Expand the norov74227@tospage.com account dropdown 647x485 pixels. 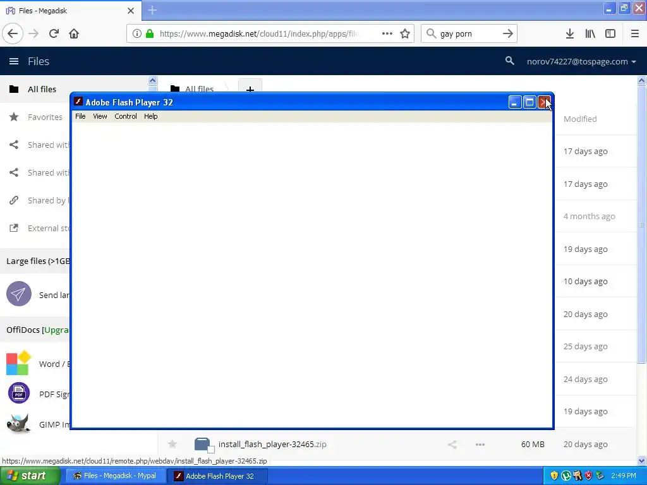pyautogui.click(x=581, y=61)
